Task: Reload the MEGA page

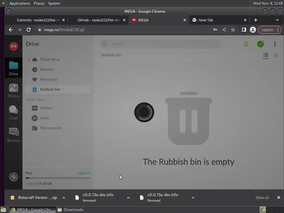Action: [x=29, y=30]
